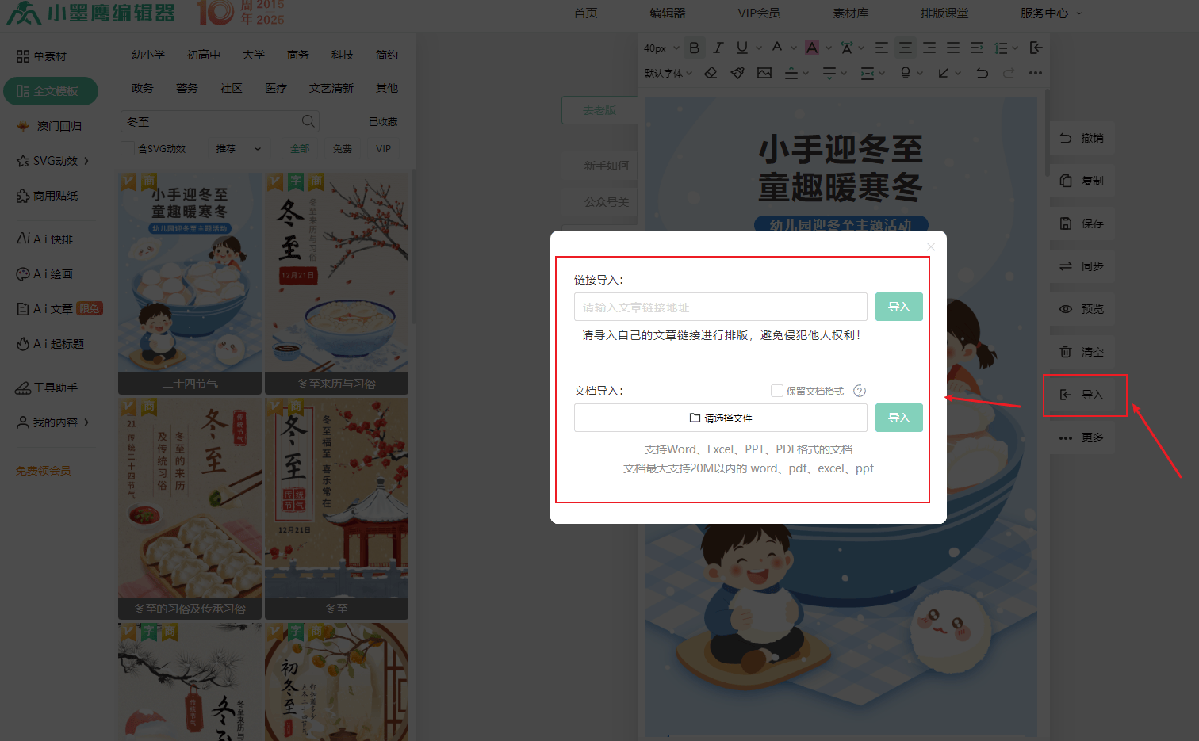Click 导入 button next to link input

(898, 307)
